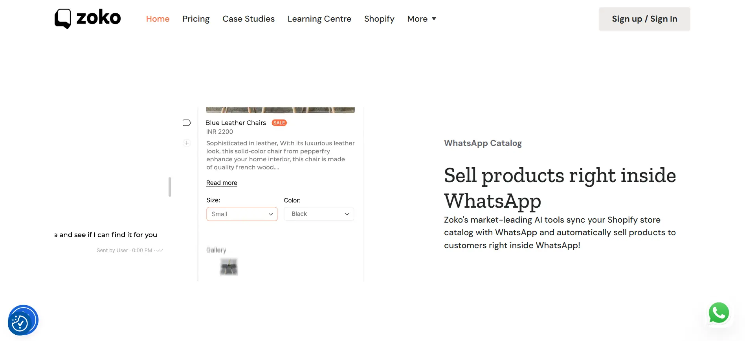Click the tag icon beside the product card
This screenshot has height=341, width=745.
(x=187, y=122)
